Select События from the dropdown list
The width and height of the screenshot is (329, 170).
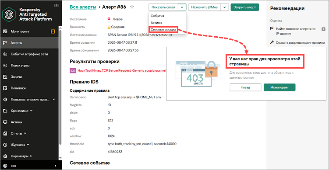pos(157,16)
